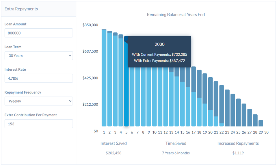Select the final year 29 bar
277x166 pixels.
(261, 123)
